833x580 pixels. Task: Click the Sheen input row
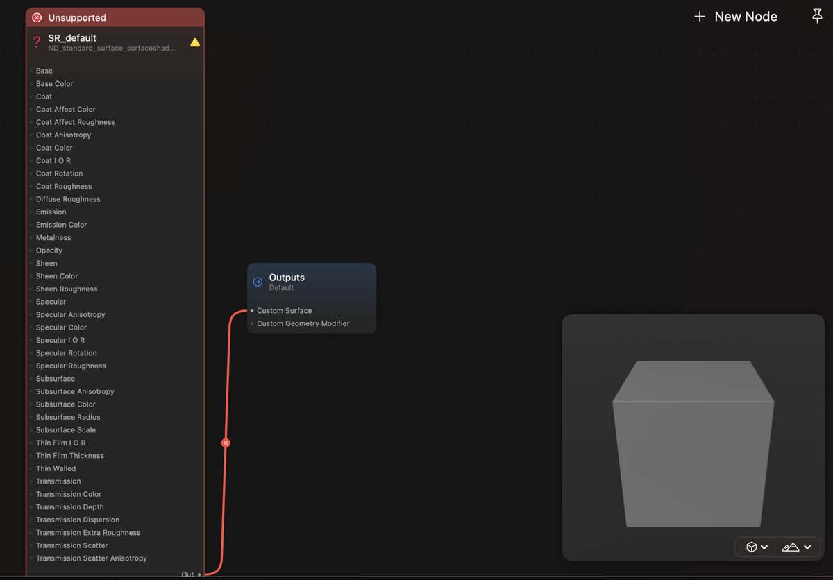pos(47,263)
